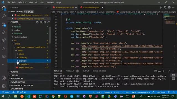Click the code minimap overview
Screen dimensions: 177x99
169,18
